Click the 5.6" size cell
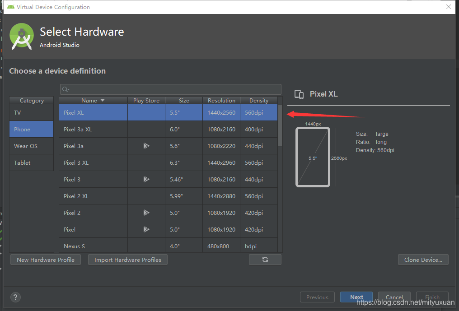Screen dimensions: 459x311 coord(184,146)
